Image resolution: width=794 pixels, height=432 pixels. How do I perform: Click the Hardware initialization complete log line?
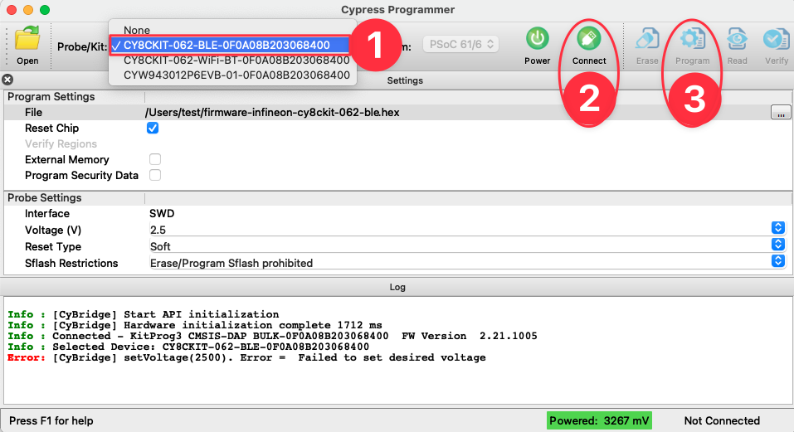pos(195,325)
